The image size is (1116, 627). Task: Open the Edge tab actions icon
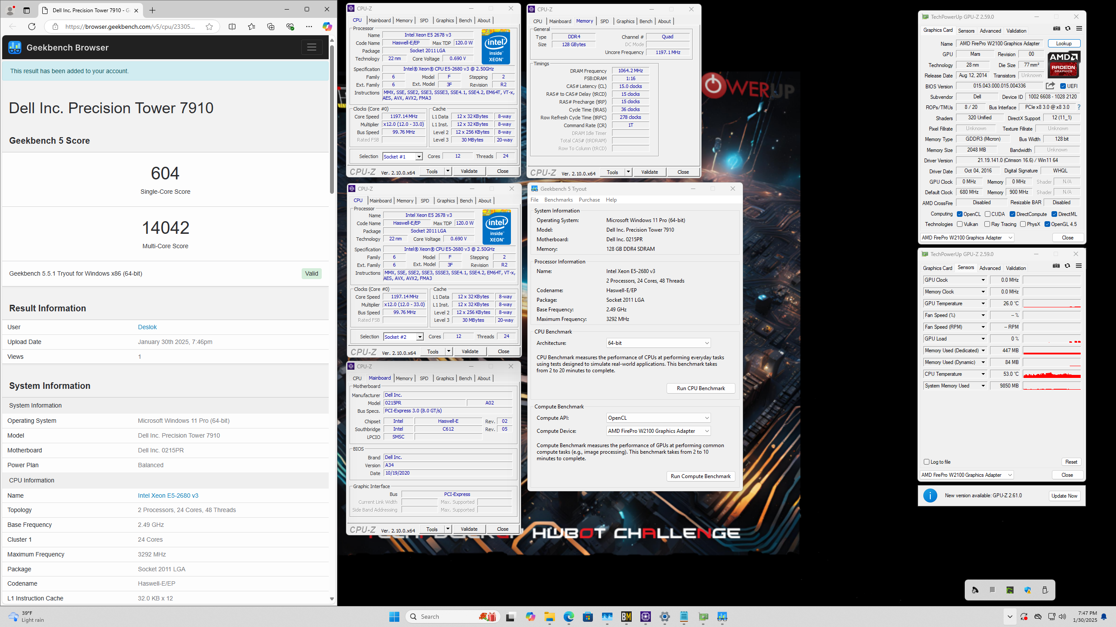pos(27,10)
